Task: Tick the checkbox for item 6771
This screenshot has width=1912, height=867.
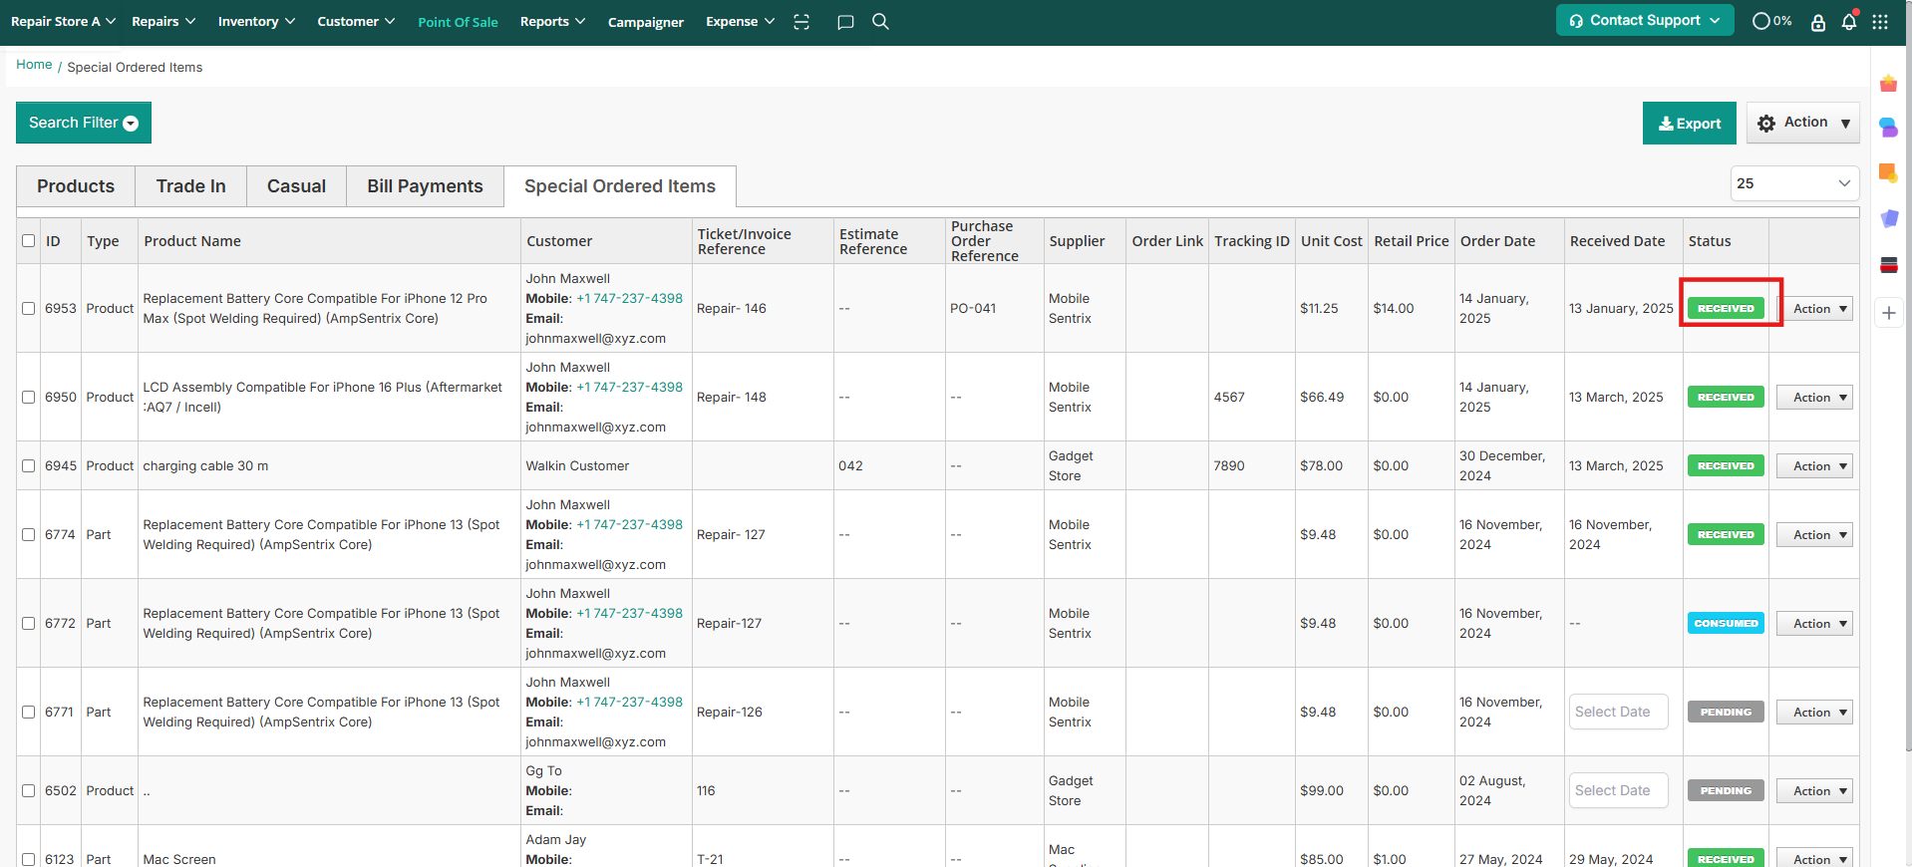Action: 29,713
